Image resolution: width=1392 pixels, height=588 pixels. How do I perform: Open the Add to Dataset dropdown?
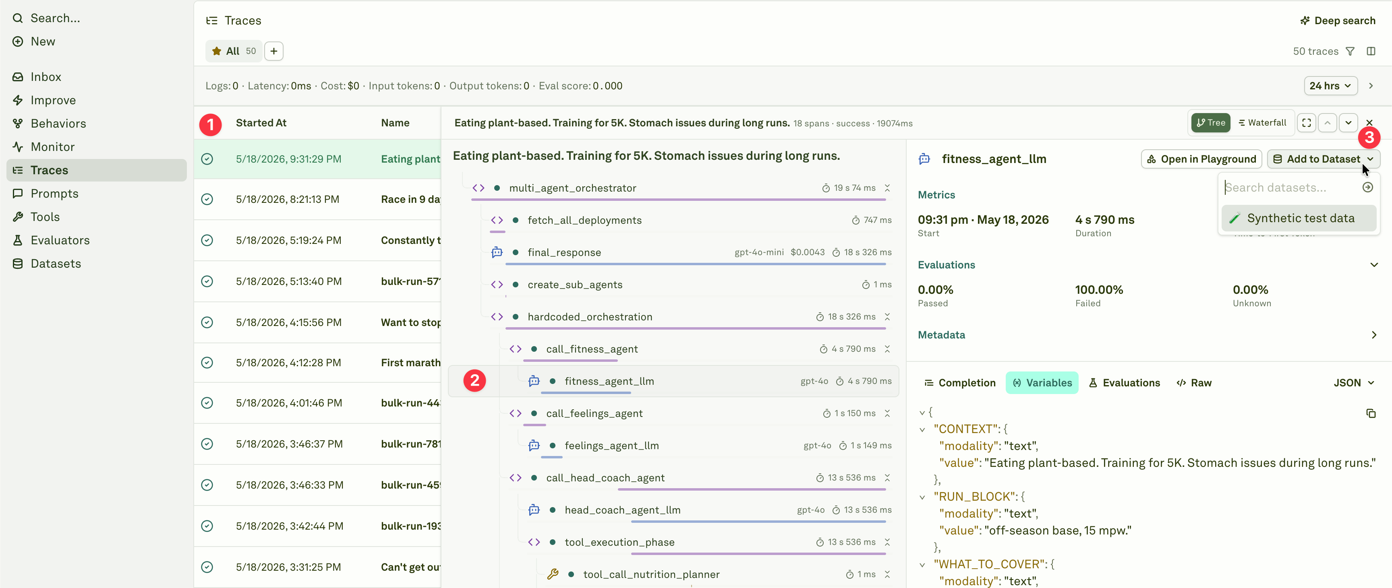1324,159
